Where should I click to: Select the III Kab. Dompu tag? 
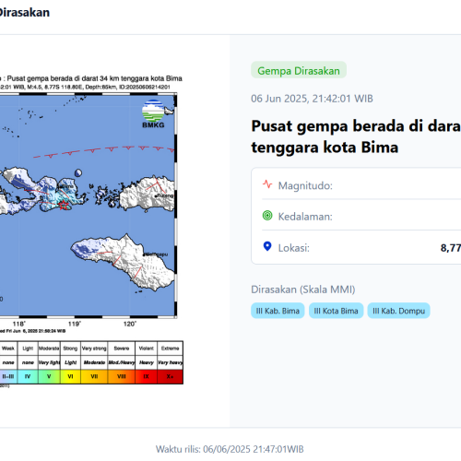click(x=398, y=311)
